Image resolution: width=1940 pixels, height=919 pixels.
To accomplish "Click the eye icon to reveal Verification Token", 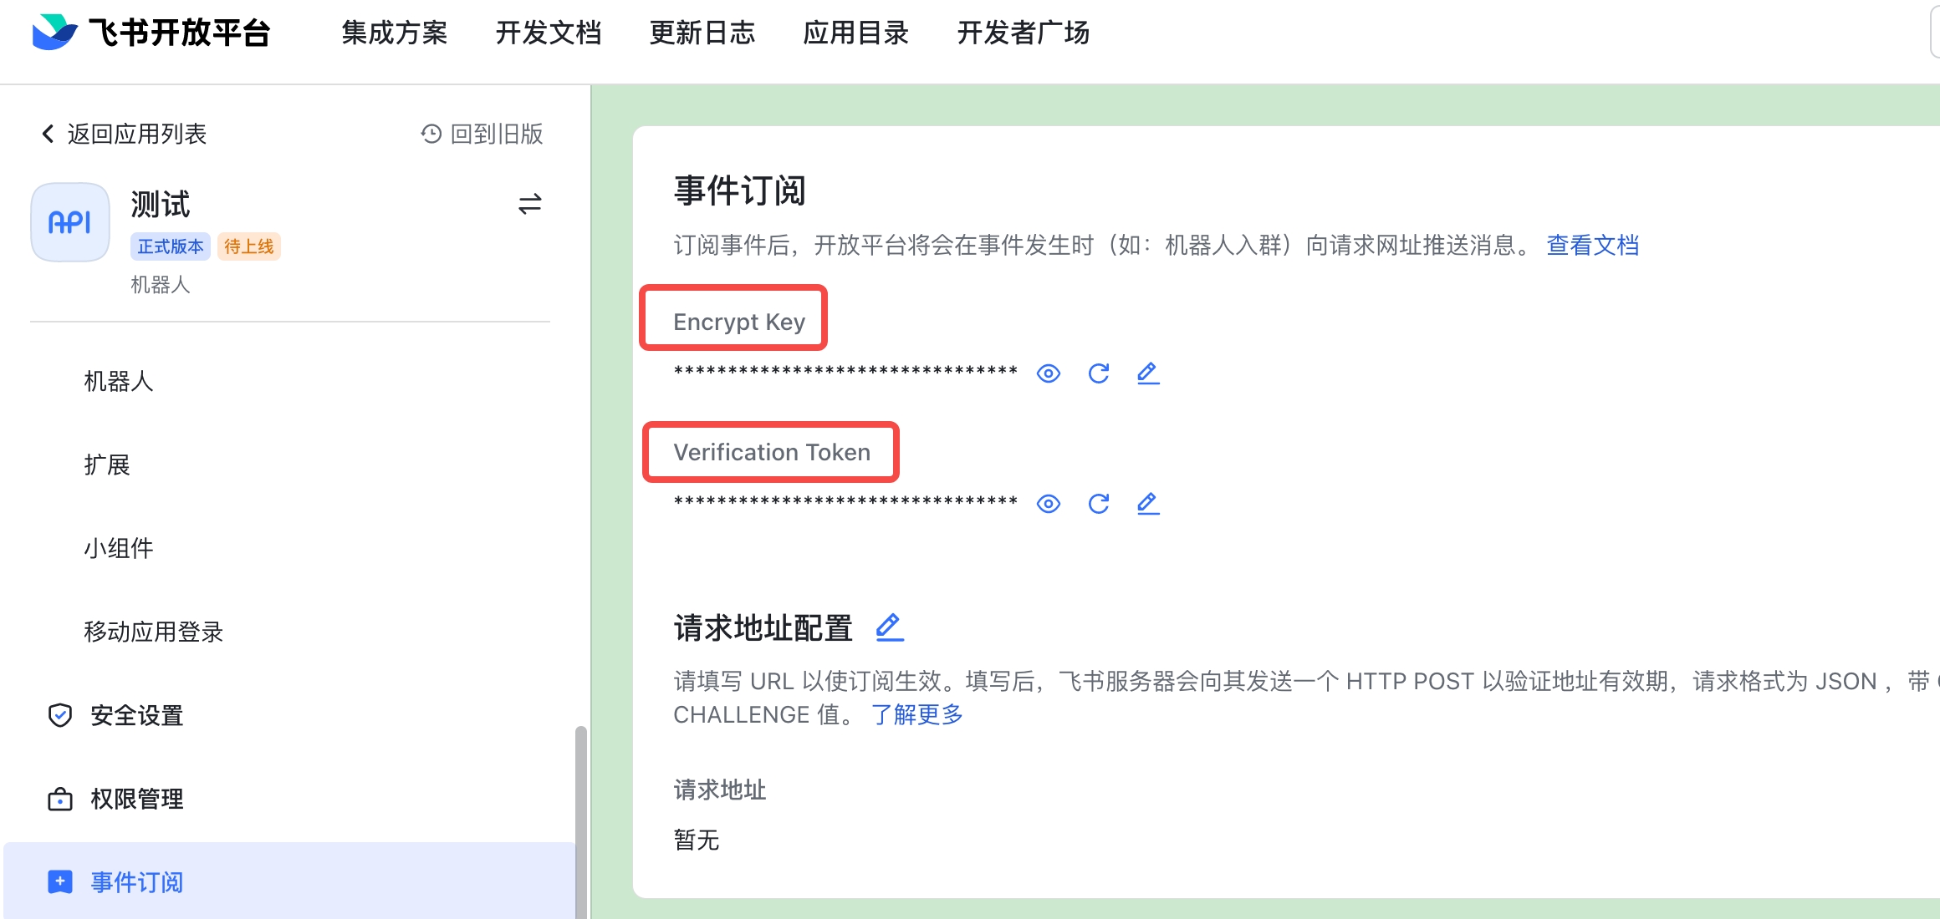I will [x=1049, y=502].
